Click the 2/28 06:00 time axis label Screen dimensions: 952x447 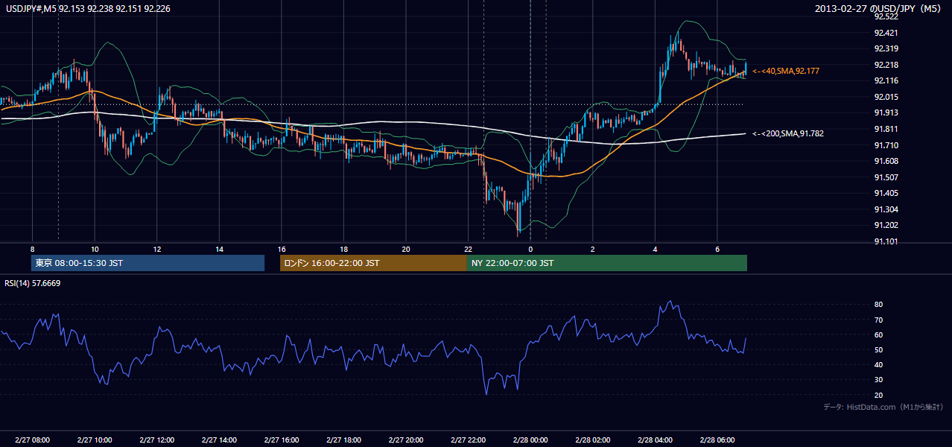[x=717, y=440]
